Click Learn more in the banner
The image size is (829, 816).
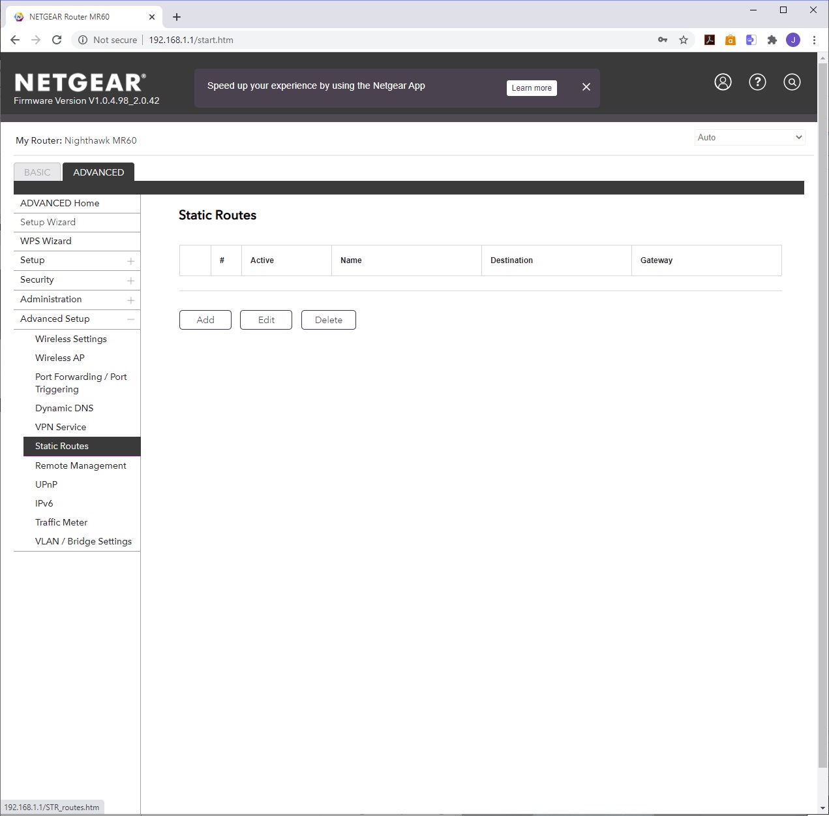coord(532,88)
